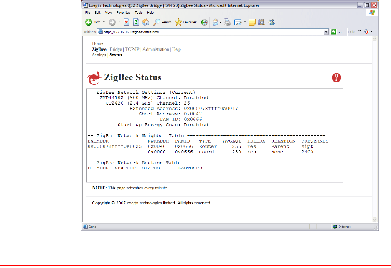This screenshot has width=391, height=268.
Task: Open the ZigBee Settings sub-link
Action: pyautogui.click(x=99, y=55)
